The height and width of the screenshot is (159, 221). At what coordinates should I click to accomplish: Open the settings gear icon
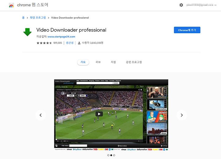pyautogui.click(x=181, y=5)
